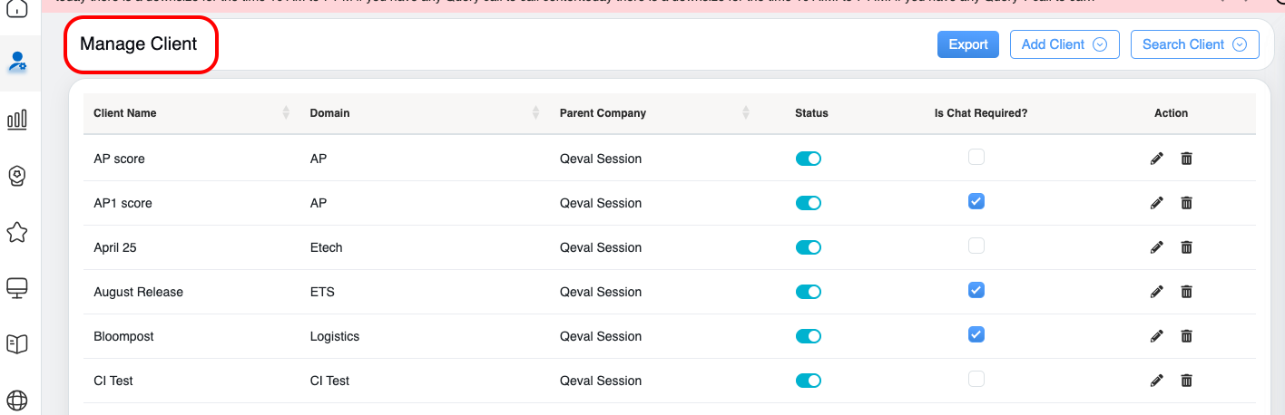Open the monitor icon in sidebar
This screenshot has height=415, width=1285.
pyautogui.click(x=17, y=288)
